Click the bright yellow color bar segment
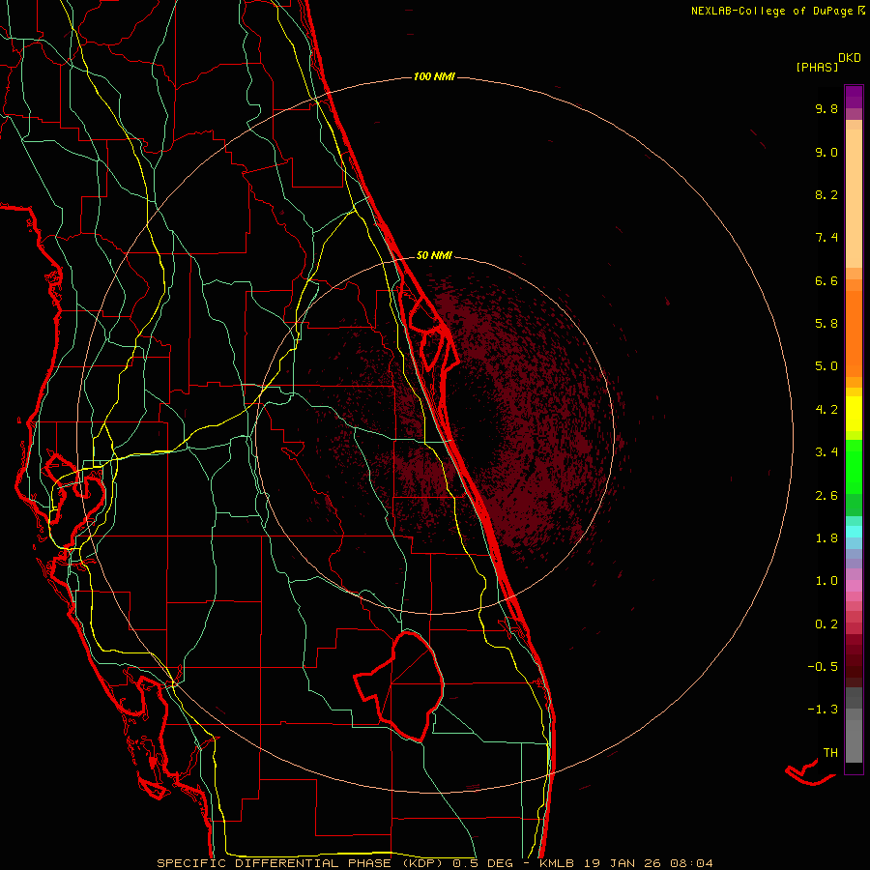 coord(854,414)
